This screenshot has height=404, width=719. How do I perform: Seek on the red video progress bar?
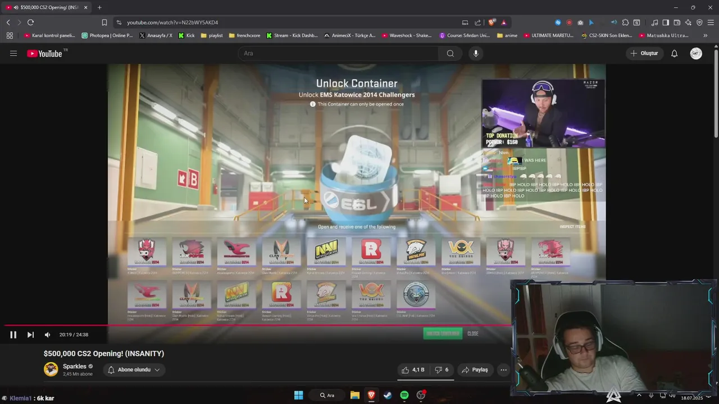[x=258, y=325]
